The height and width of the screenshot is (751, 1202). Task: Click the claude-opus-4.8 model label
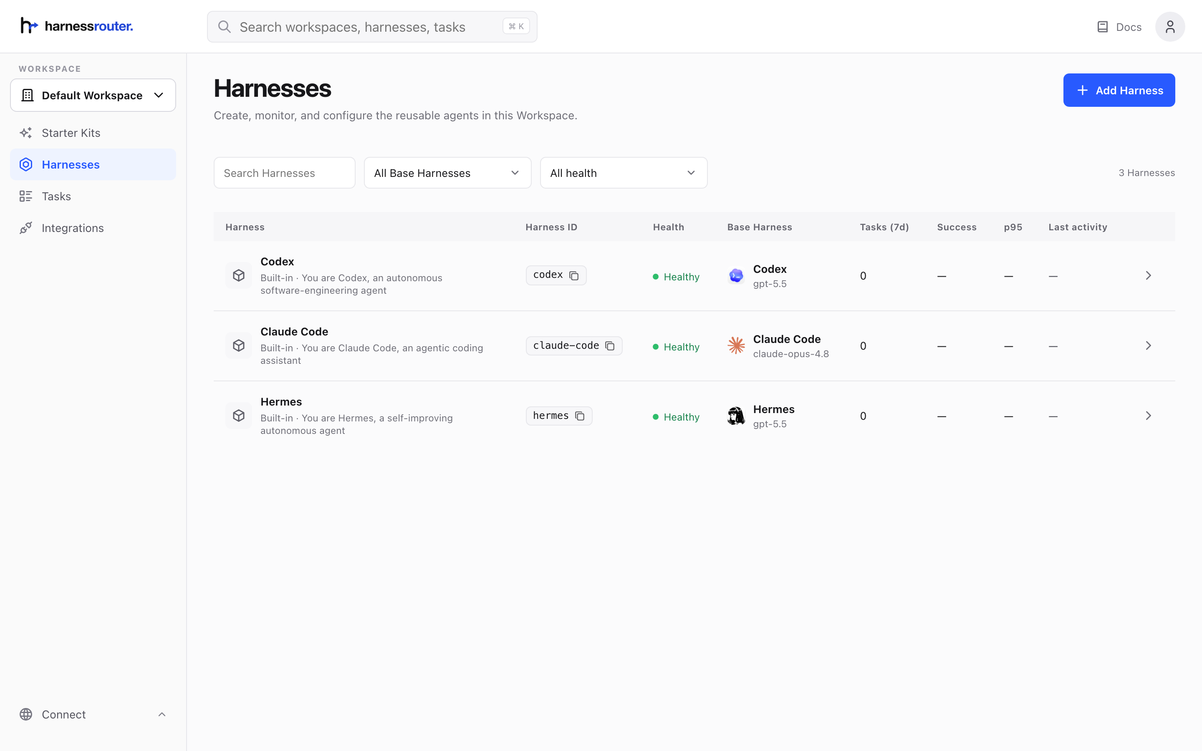coord(791,354)
